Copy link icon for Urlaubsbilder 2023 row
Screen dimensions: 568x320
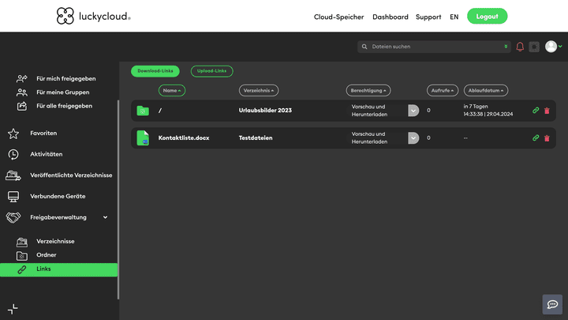tap(536, 111)
